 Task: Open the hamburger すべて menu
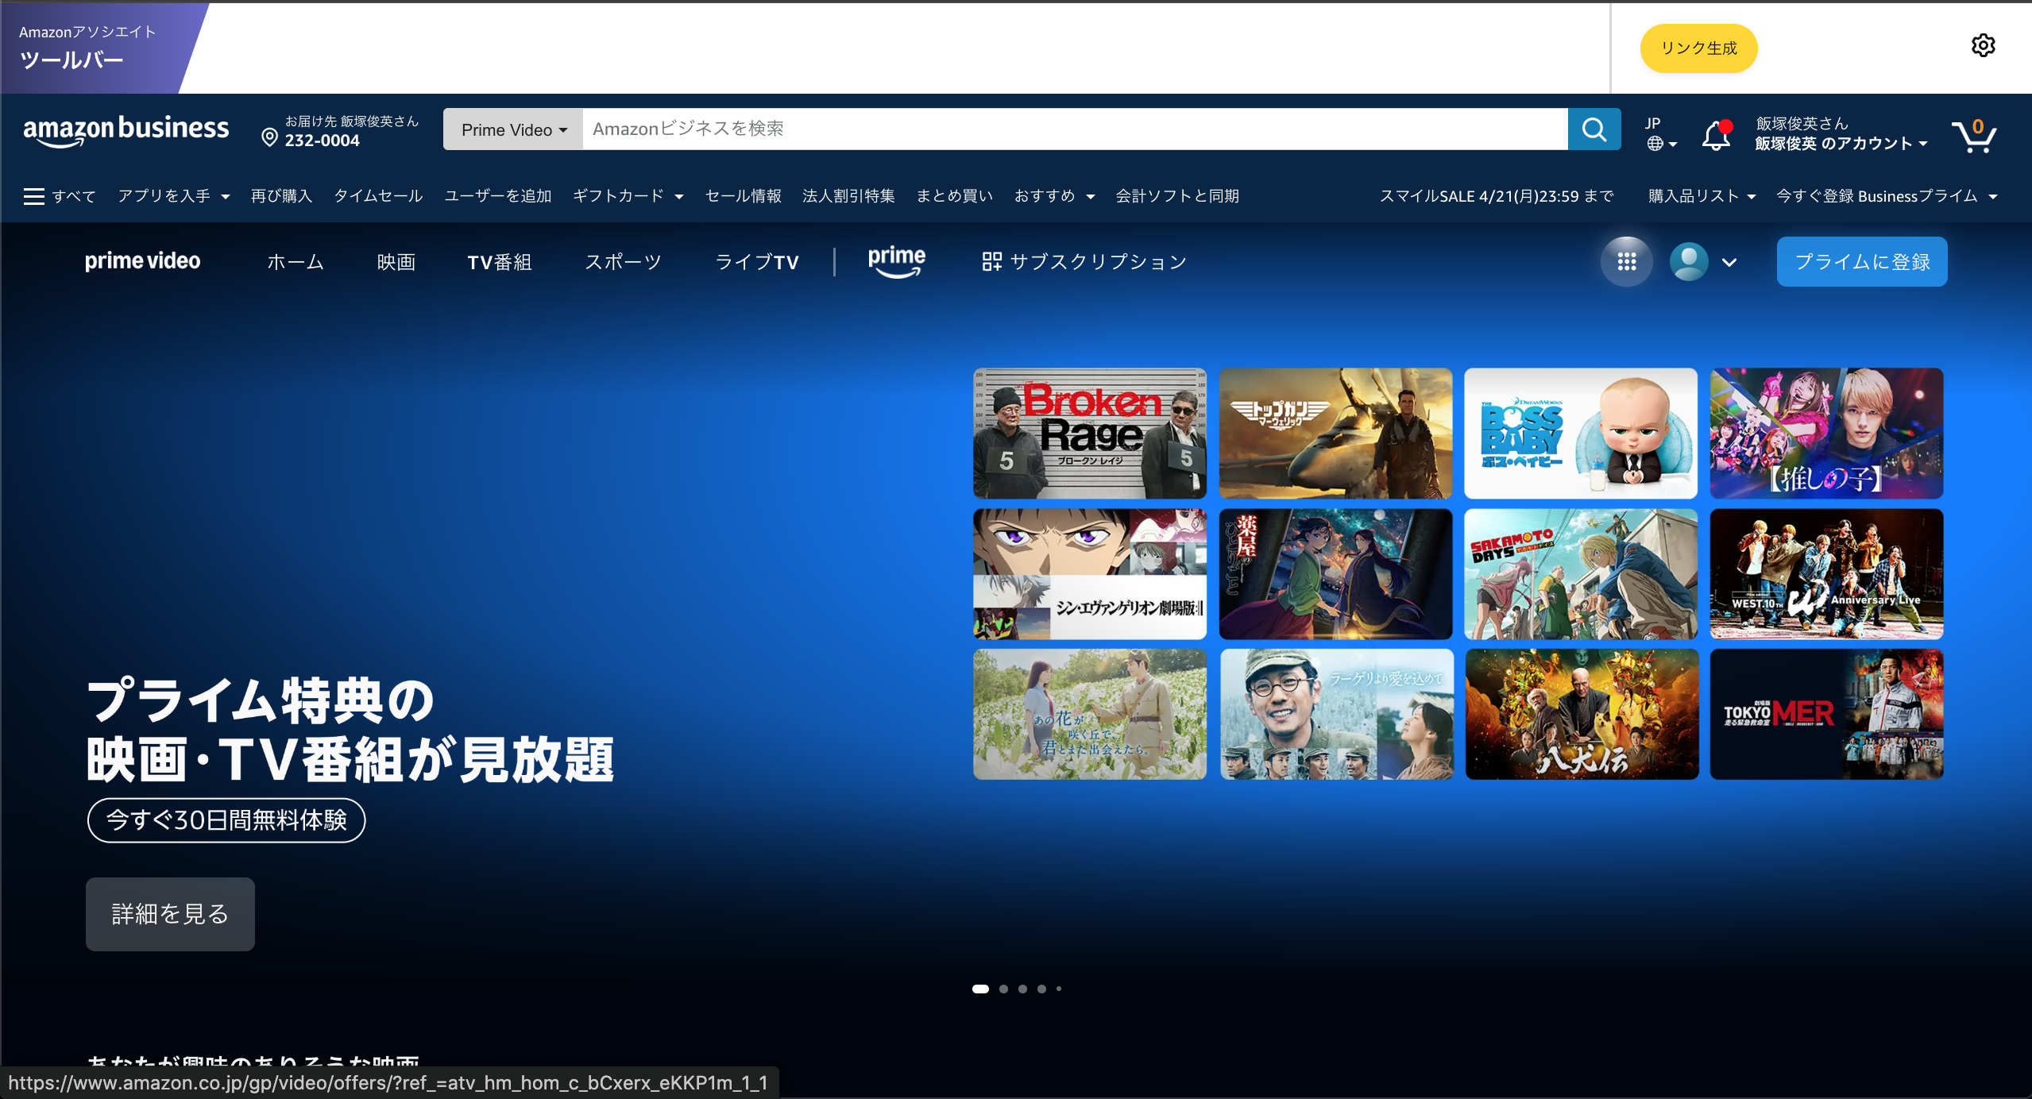60,196
